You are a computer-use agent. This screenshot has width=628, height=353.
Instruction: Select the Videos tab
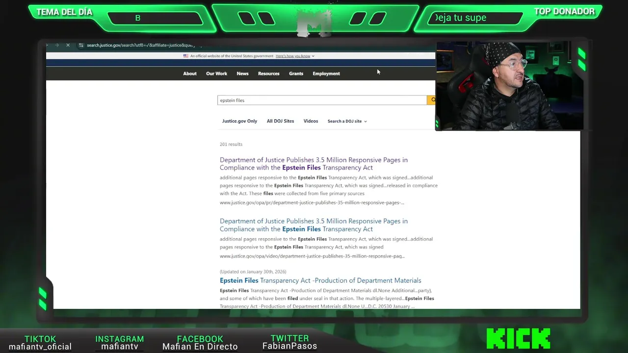(x=311, y=121)
